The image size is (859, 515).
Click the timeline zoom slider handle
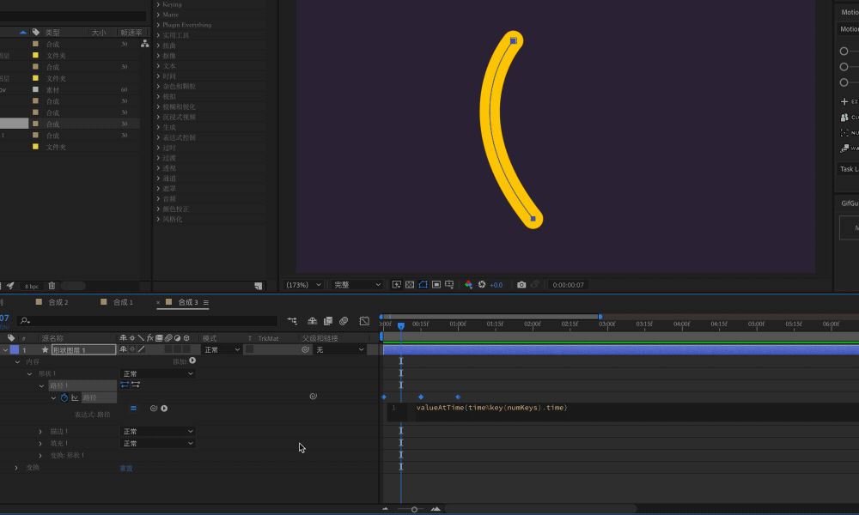[414, 509]
